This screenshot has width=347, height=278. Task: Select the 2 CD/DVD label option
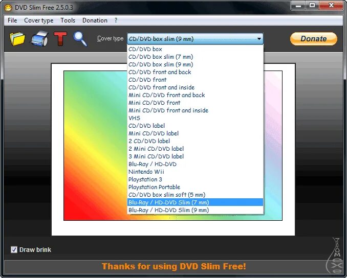tap(195, 141)
